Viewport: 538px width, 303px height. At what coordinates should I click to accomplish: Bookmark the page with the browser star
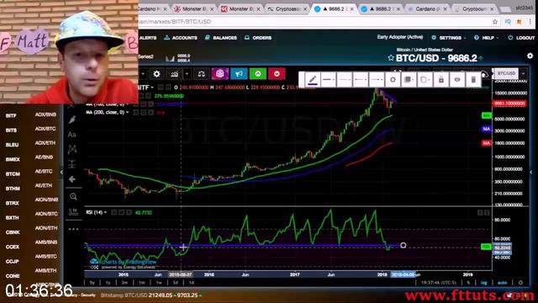point(495,22)
